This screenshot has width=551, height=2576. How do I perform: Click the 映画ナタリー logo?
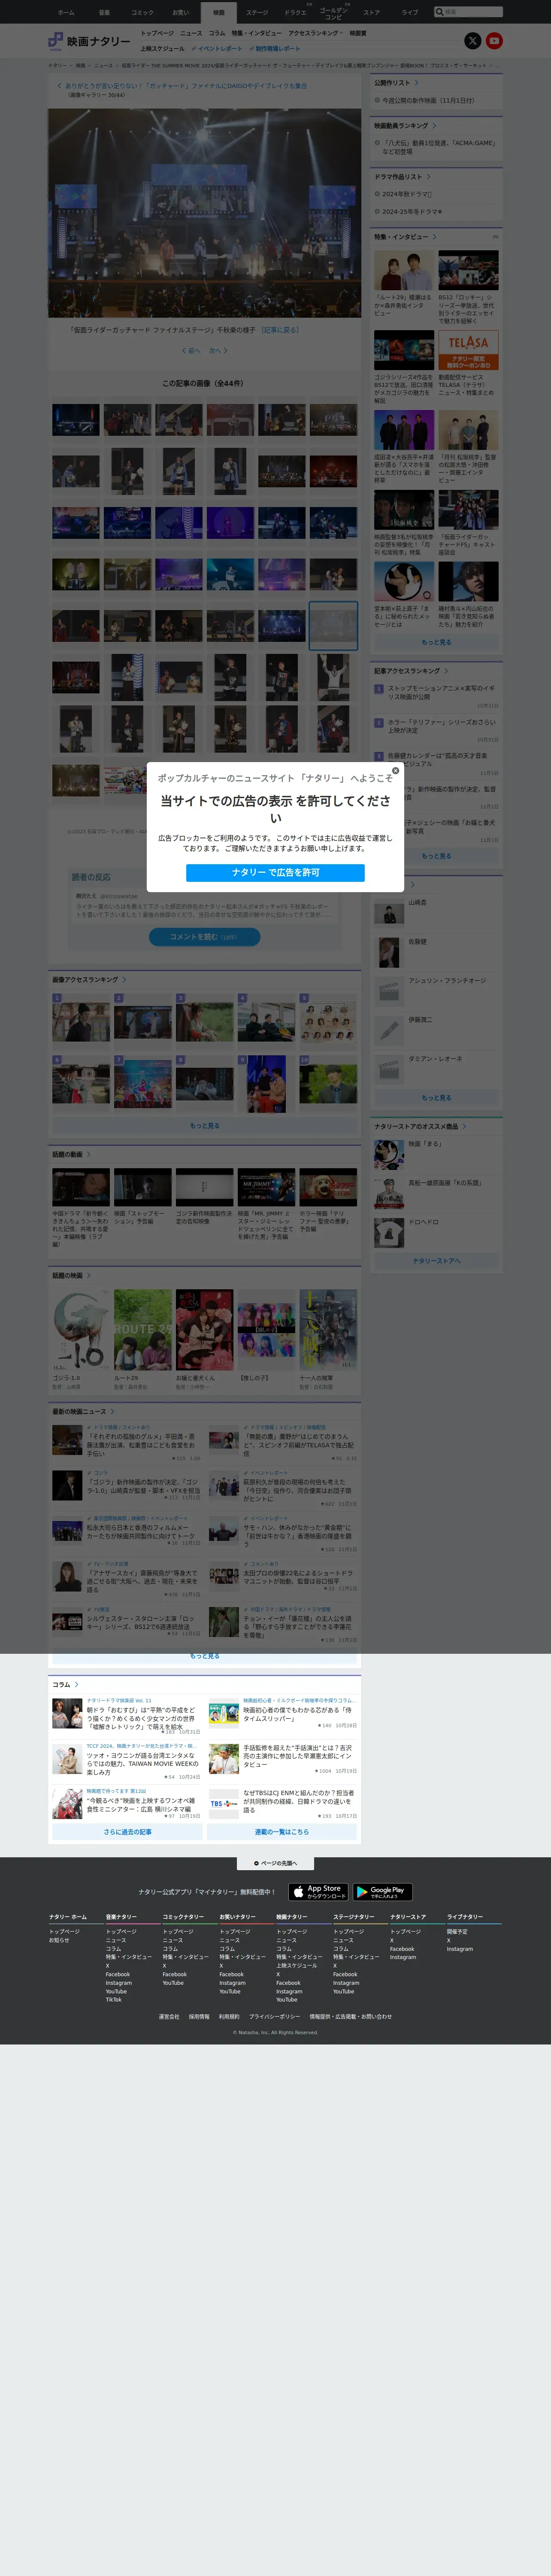click(89, 41)
